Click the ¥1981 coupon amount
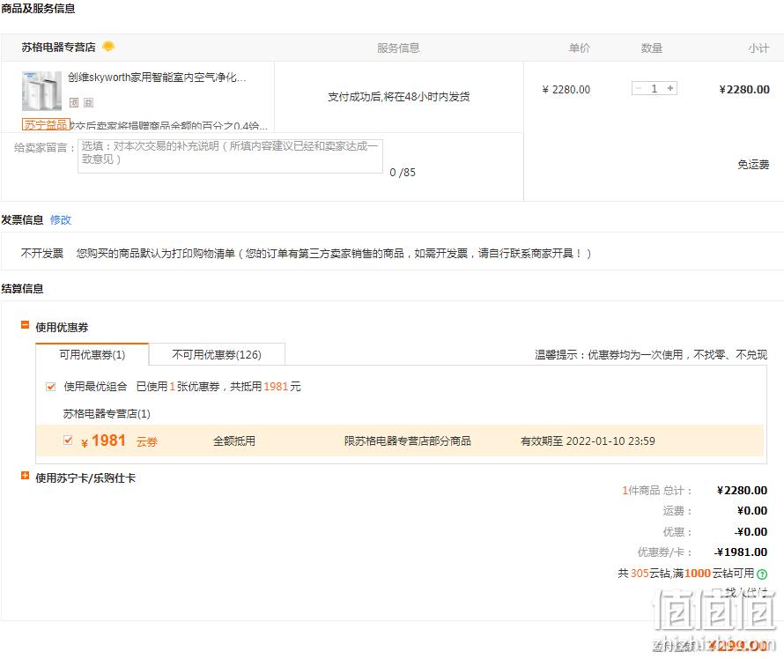Viewport: 784px width, 659px height. (x=103, y=441)
